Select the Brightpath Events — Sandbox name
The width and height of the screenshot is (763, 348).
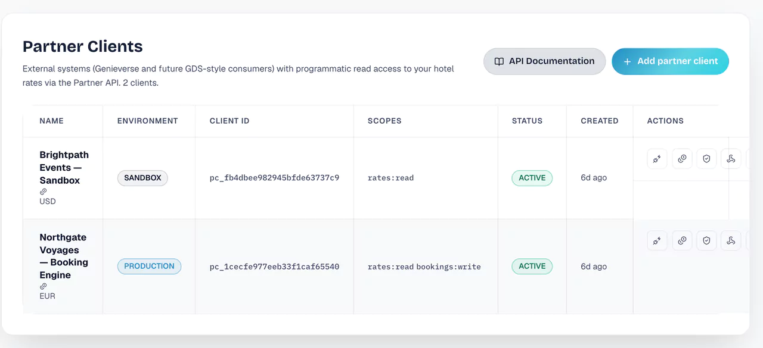point(64,167)
